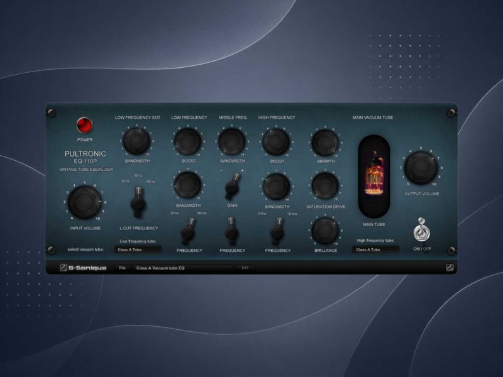This screenshot has width=503, height=377.
Task: Click the PULTRONIC EQ-110P title text
Action: point(85,156)
